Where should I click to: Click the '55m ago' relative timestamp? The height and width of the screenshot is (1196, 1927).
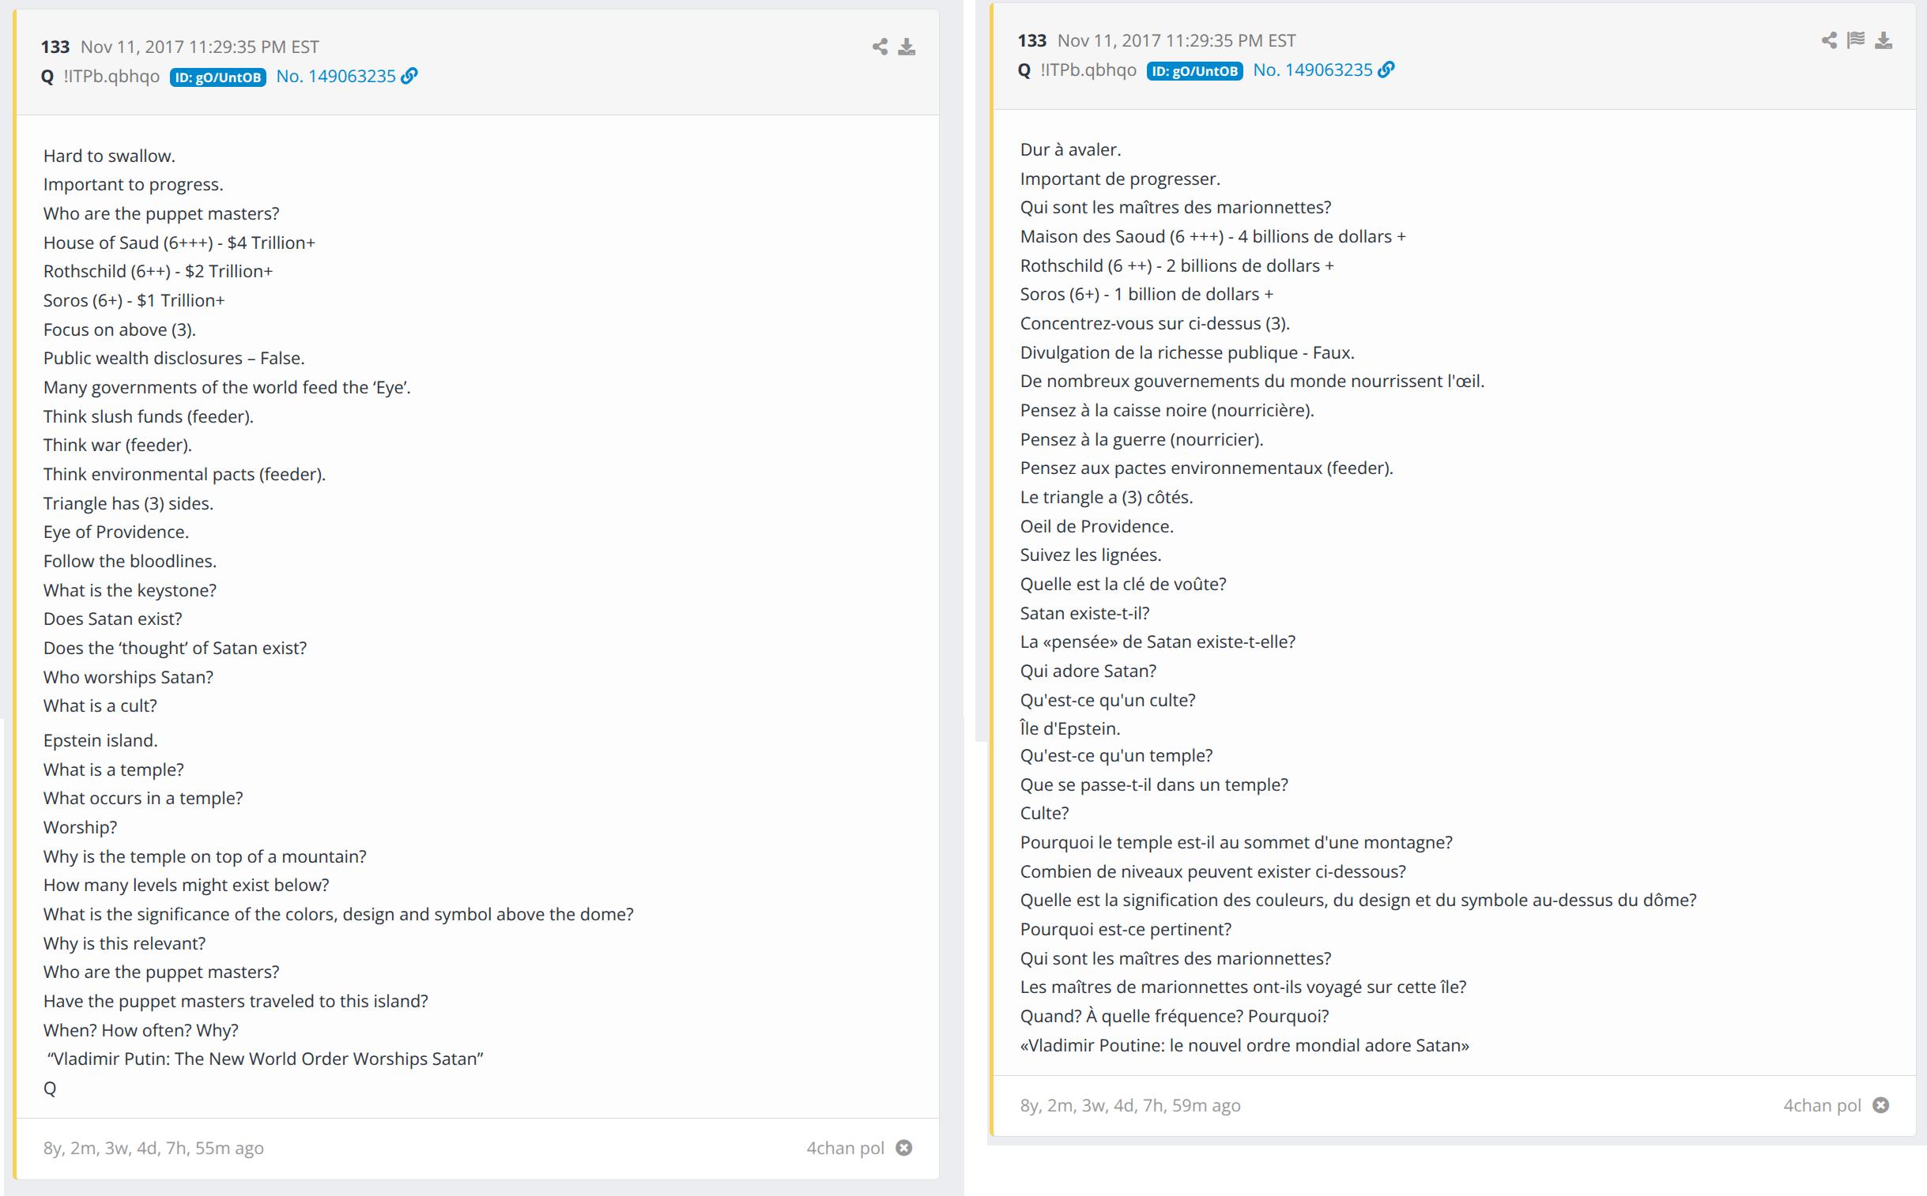click(229, 1148)
